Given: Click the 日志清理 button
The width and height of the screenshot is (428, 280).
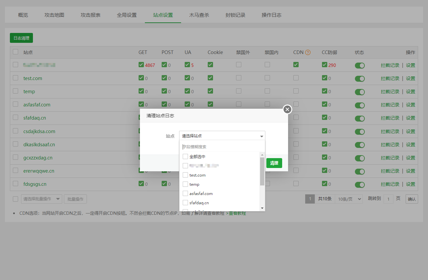Looking at the screenshot, I should (x=21, y=38).
